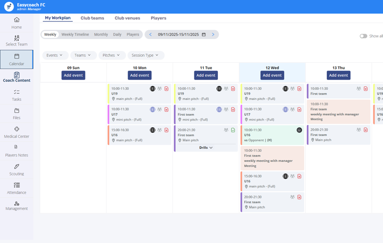Select the Monthly view
383x243 pixels.
(x=101, y=35)
